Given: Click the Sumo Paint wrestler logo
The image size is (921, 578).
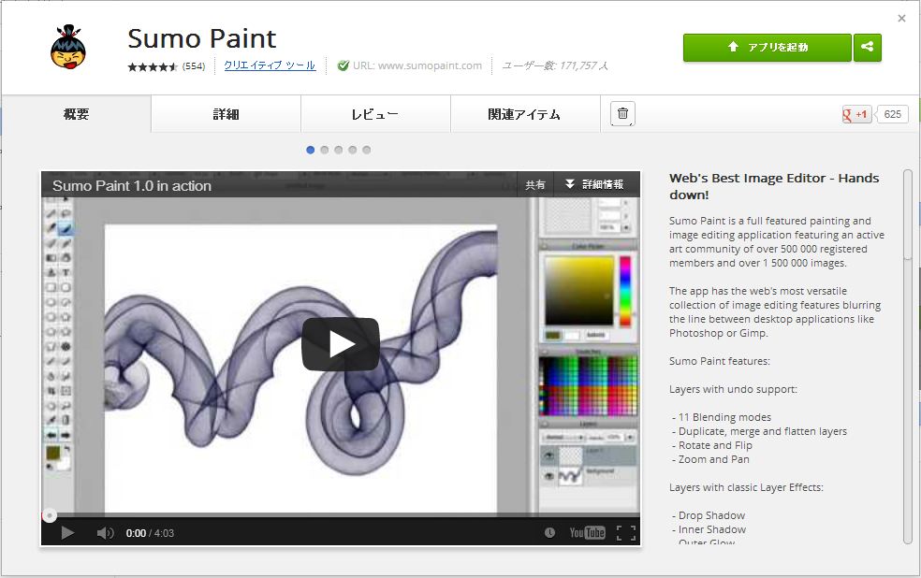Looking at the screenshot, I should 68,47.
